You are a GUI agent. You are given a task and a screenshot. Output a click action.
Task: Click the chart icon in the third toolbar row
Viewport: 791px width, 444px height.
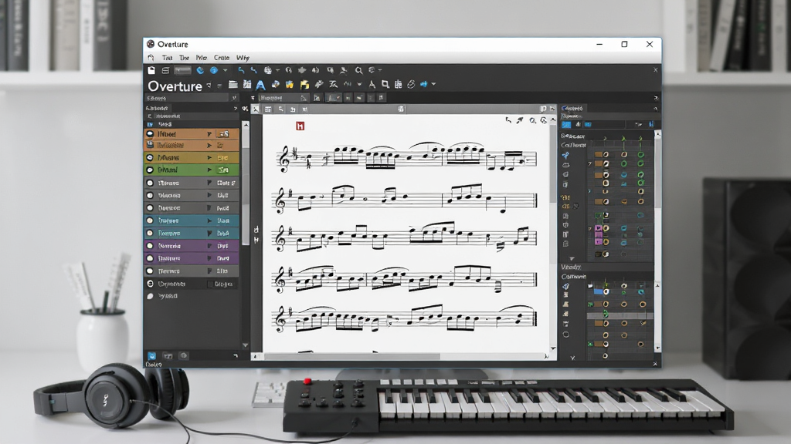pos(332,98)
